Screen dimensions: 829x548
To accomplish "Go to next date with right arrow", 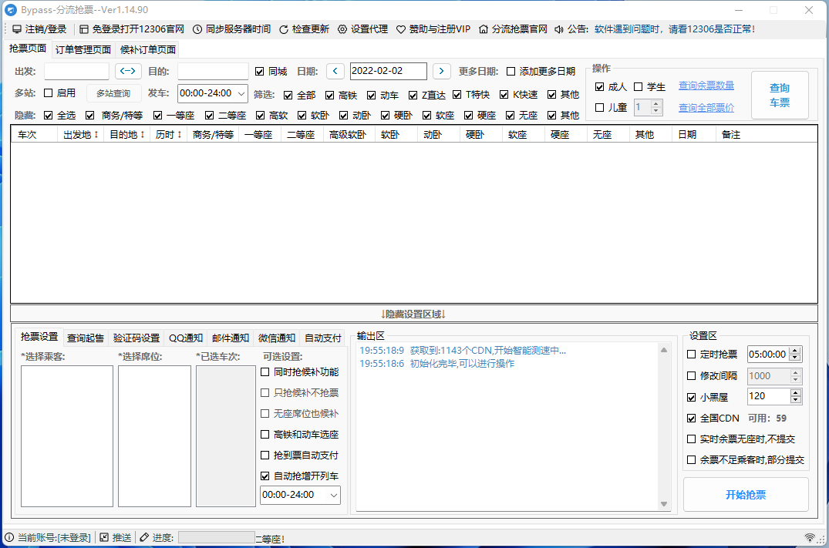I will [441, 72].
